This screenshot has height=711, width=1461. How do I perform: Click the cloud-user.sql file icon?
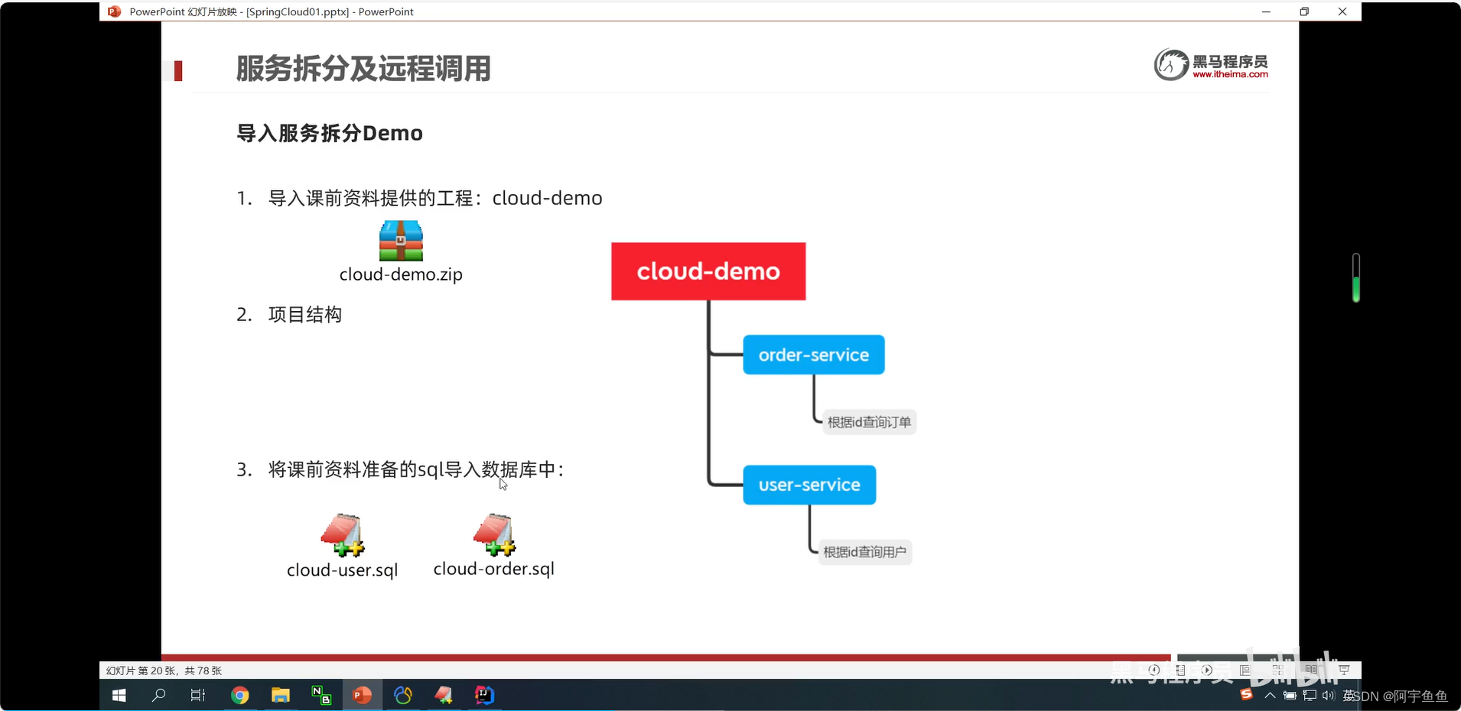click(343, 535)
